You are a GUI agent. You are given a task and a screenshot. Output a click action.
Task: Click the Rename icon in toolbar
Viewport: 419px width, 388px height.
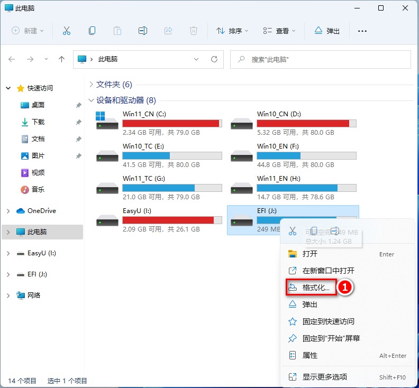click(142, 31)
